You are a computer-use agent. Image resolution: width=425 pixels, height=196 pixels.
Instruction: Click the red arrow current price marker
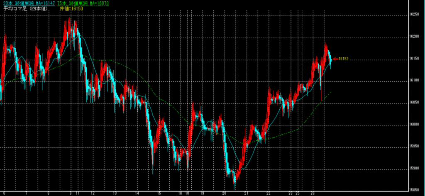335,59
